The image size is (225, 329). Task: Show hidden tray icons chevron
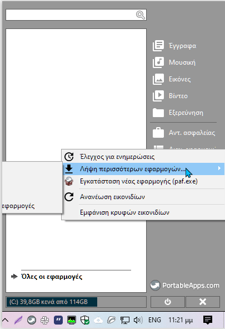[x=6, y=320]
